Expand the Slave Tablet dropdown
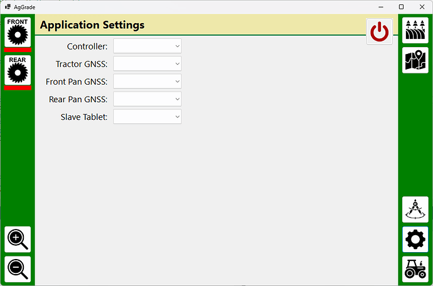Viewport: 433px width, 286px height. [x=147, y=116]
